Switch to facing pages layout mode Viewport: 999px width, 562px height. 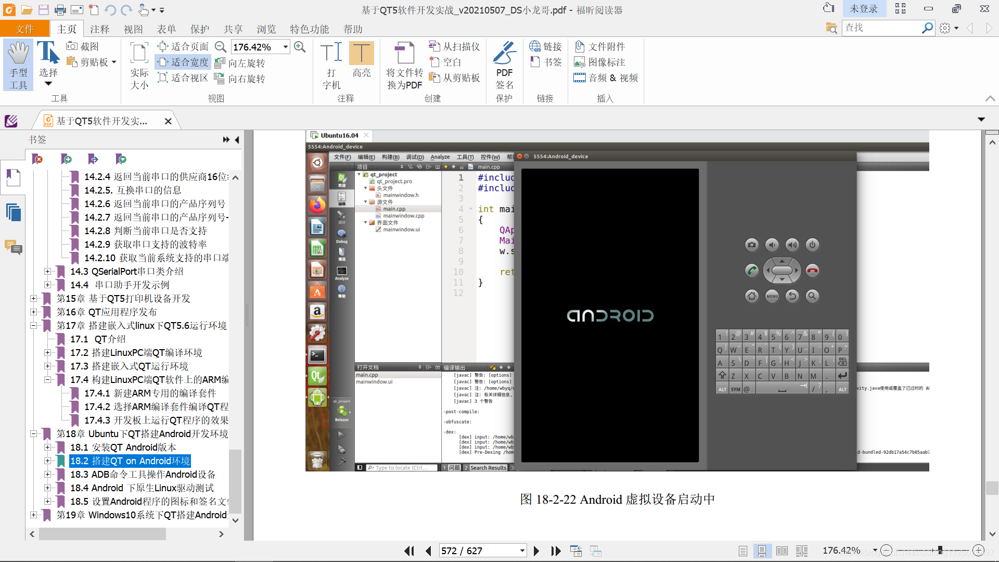[782, 551]
